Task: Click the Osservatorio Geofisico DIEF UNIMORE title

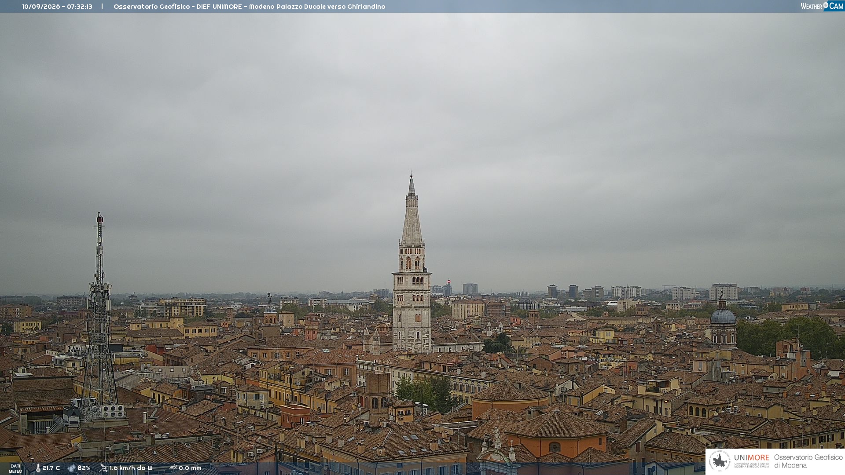Action: 250,7
